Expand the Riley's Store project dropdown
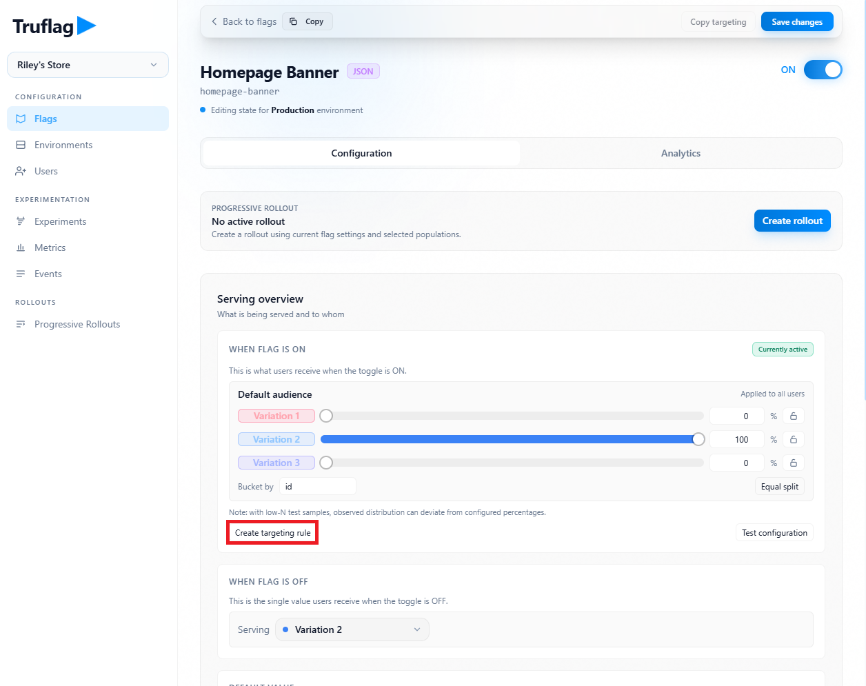The width and height of the screenshot is (866, 686). (88, 65)
